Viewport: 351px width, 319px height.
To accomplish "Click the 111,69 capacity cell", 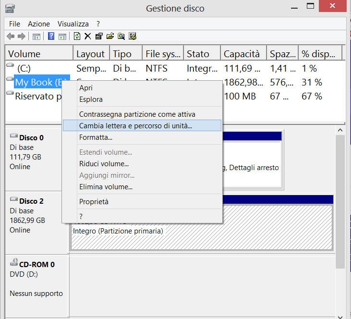I will (x=242, y=68).
